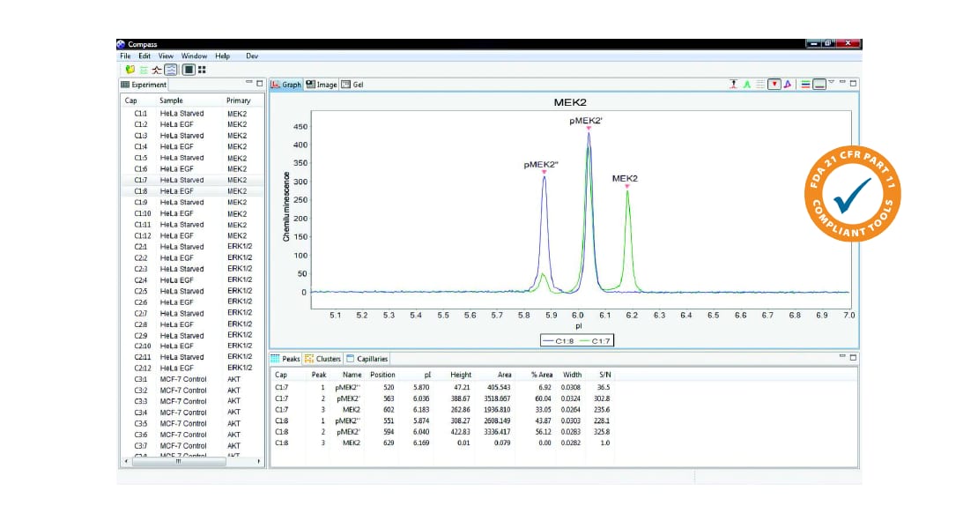Click the green peak fit icon in graph toolbar
978x521 pixels.
point(746,85)
